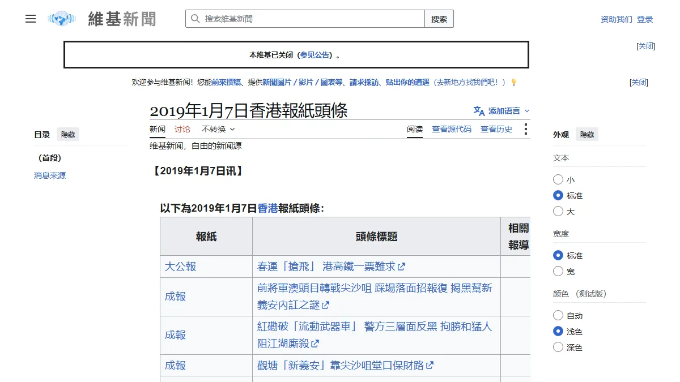680x382 pixels.
Task: Click the page title 2019年1月7日香港報紙頭條
Action: (x=249, y=110)
